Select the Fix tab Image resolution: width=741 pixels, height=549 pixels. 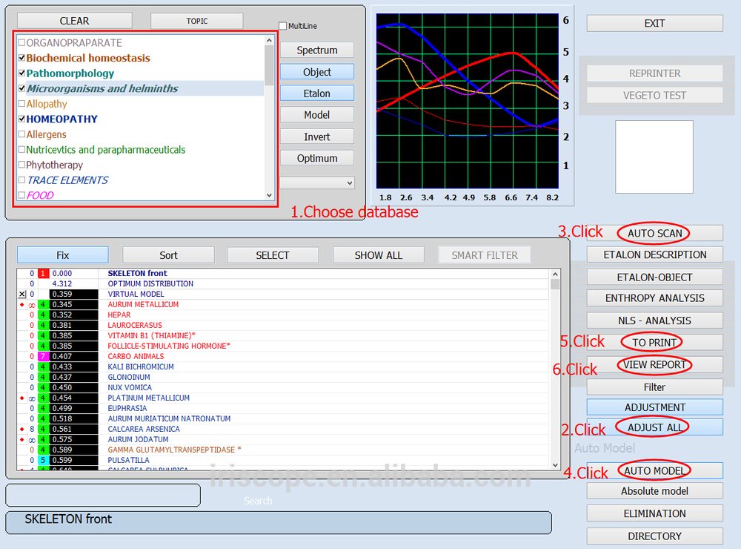[x=62, y=254]
